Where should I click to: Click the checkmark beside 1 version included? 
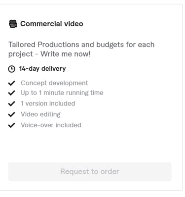12,104
